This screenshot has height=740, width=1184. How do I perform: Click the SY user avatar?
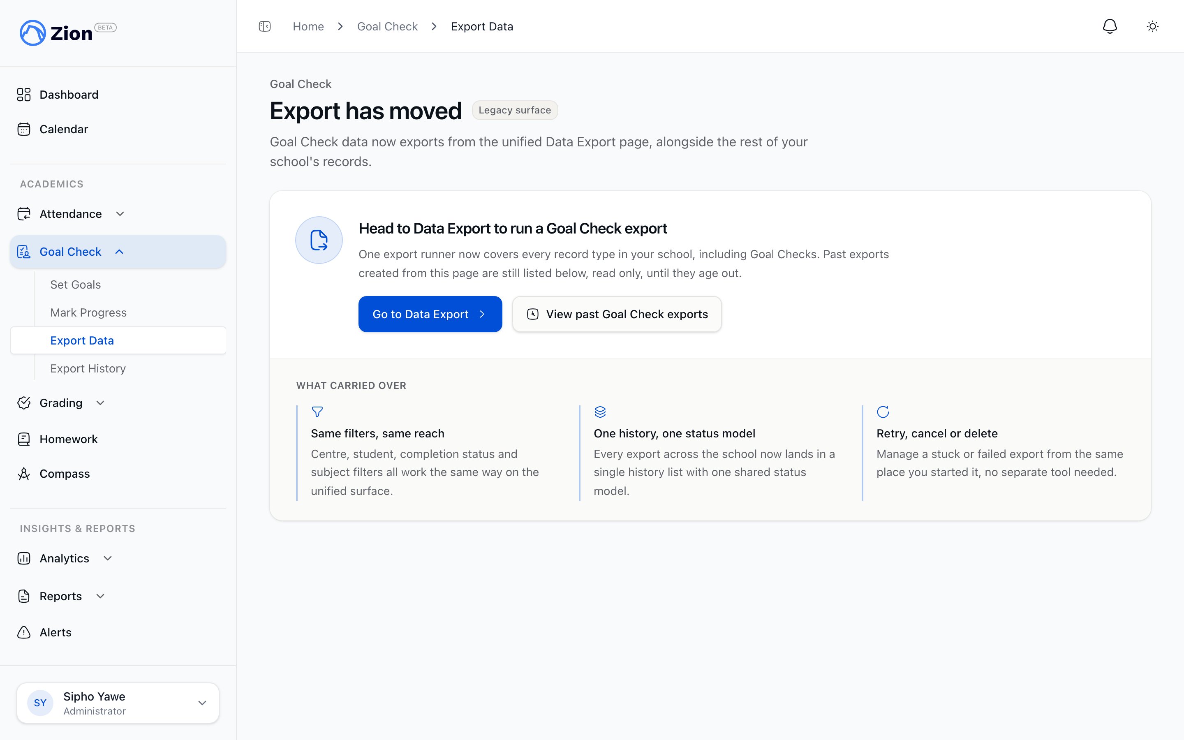[x=40, y=703]
